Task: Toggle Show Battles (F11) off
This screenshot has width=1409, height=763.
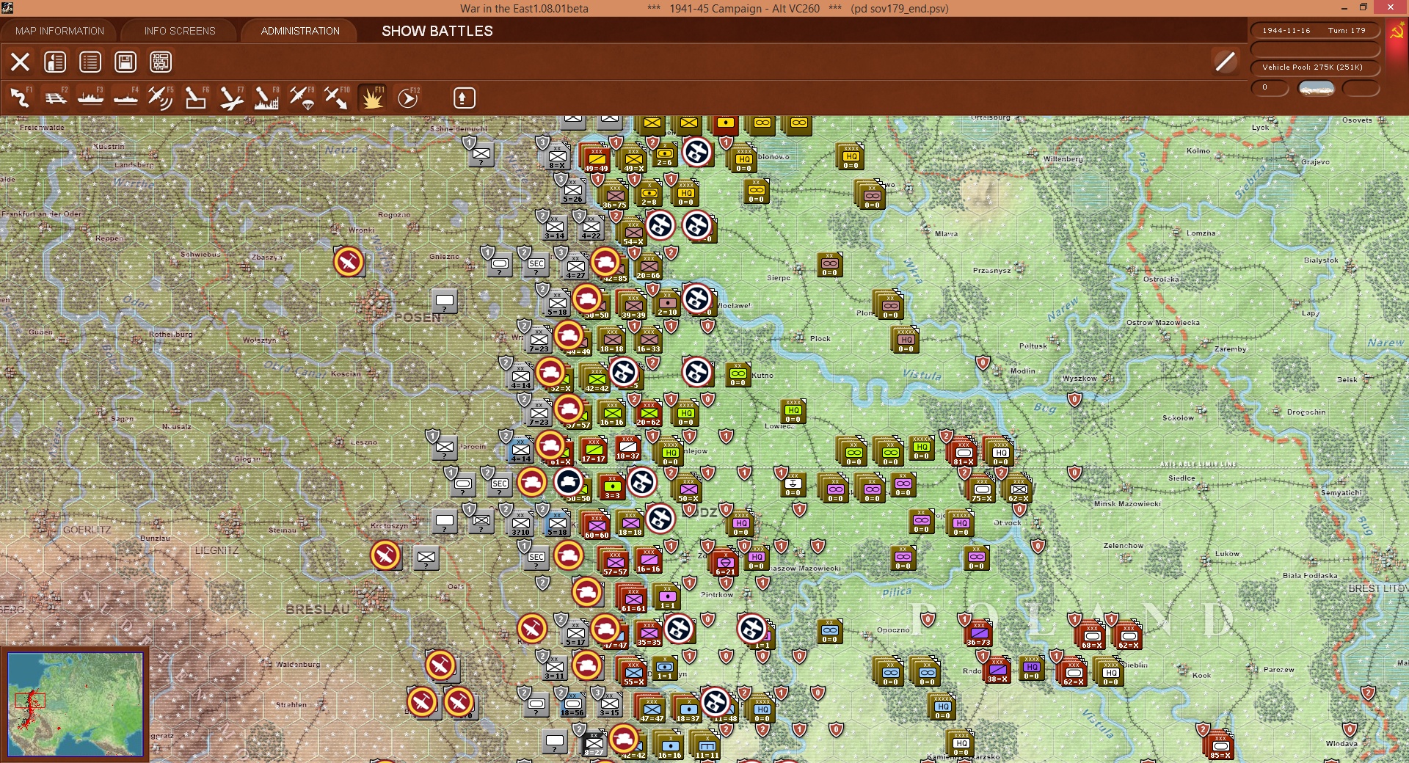Action: [x=372, y=98]
